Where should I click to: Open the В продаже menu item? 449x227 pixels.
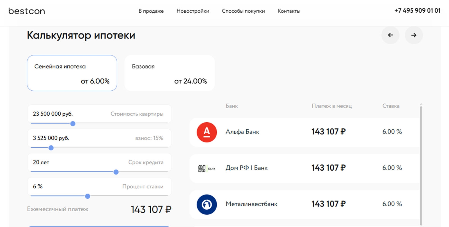pos(151,11)
